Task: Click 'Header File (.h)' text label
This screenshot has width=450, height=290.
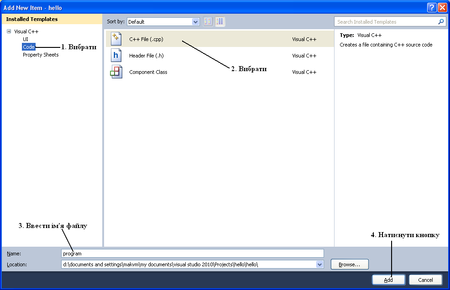Action: [147, 56]
